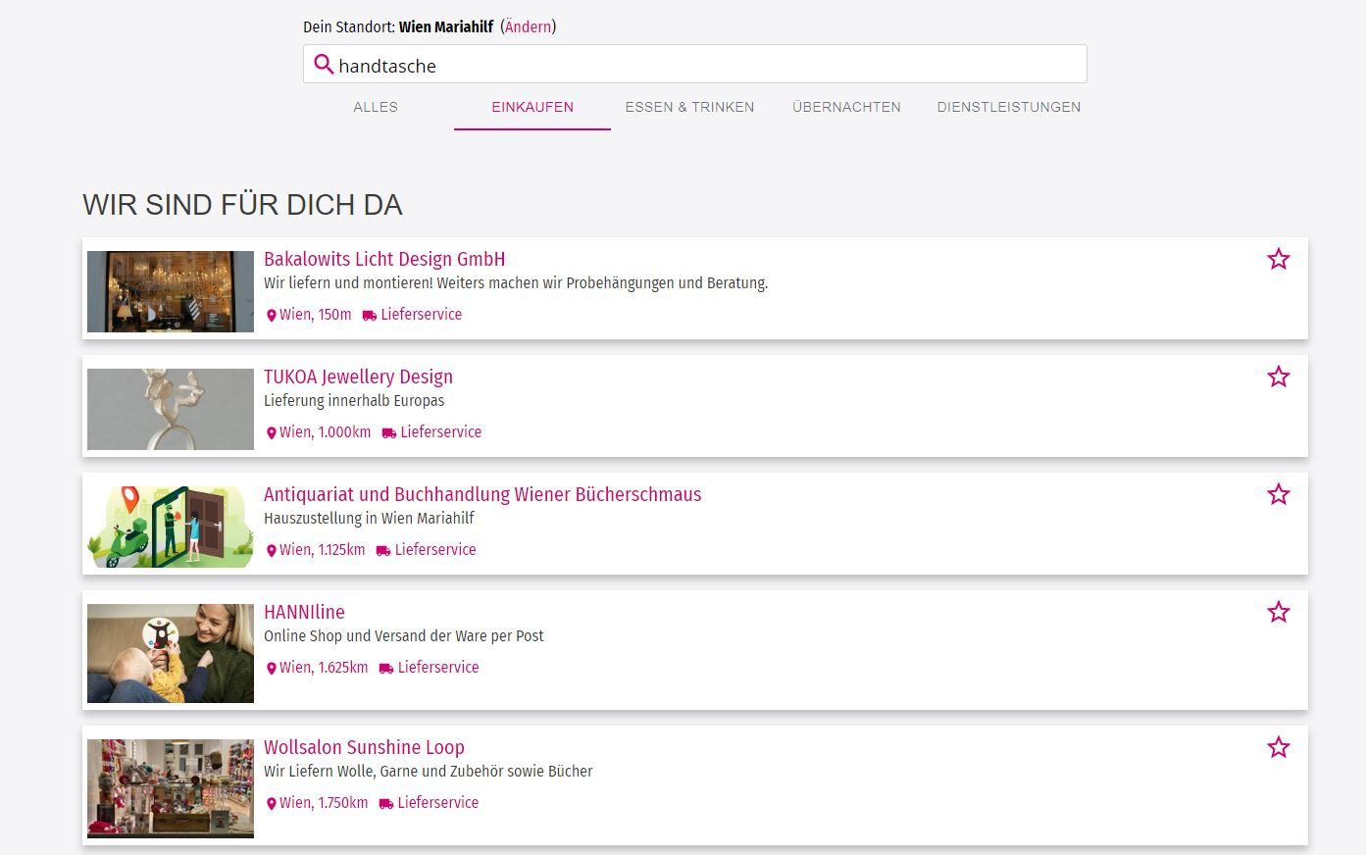The width and height of the screenshot is (1366, 855).
Task: Click the Ändern location link
Action: [529, 26]
